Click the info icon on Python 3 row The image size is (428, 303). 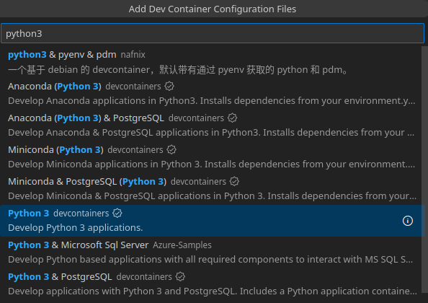[408, 221]
